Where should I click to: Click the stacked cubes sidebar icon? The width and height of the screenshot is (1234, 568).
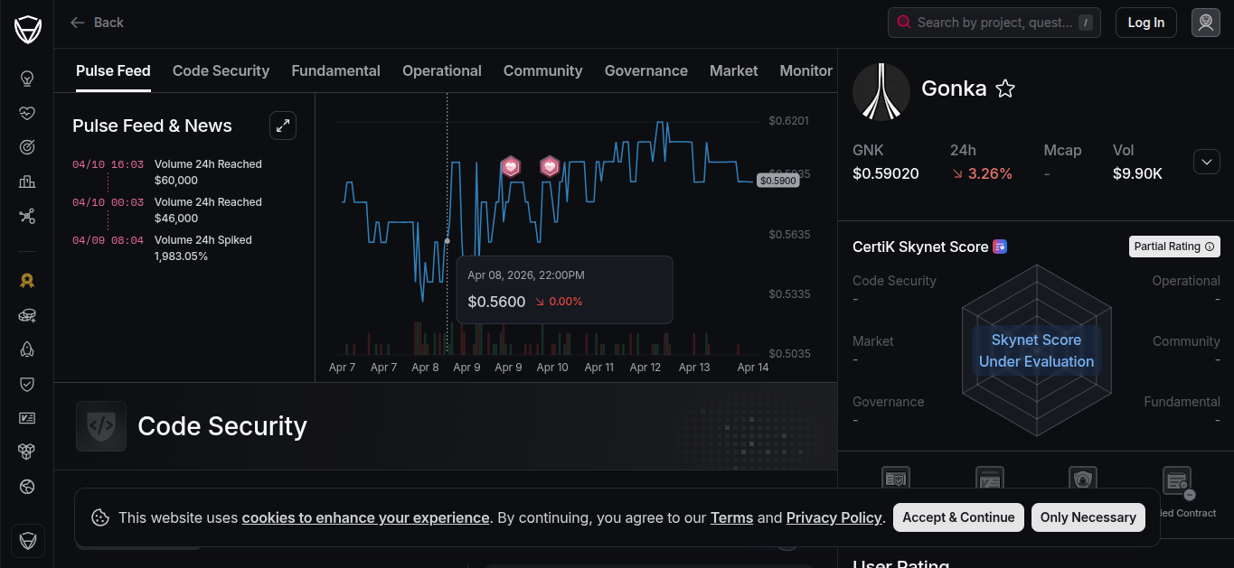[27, 452]
